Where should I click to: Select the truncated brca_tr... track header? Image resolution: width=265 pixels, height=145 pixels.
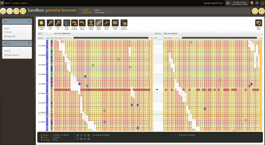(158, 34)
